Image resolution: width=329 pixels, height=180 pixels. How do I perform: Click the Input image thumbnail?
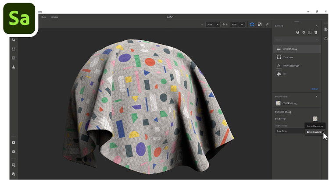[315, 119]
